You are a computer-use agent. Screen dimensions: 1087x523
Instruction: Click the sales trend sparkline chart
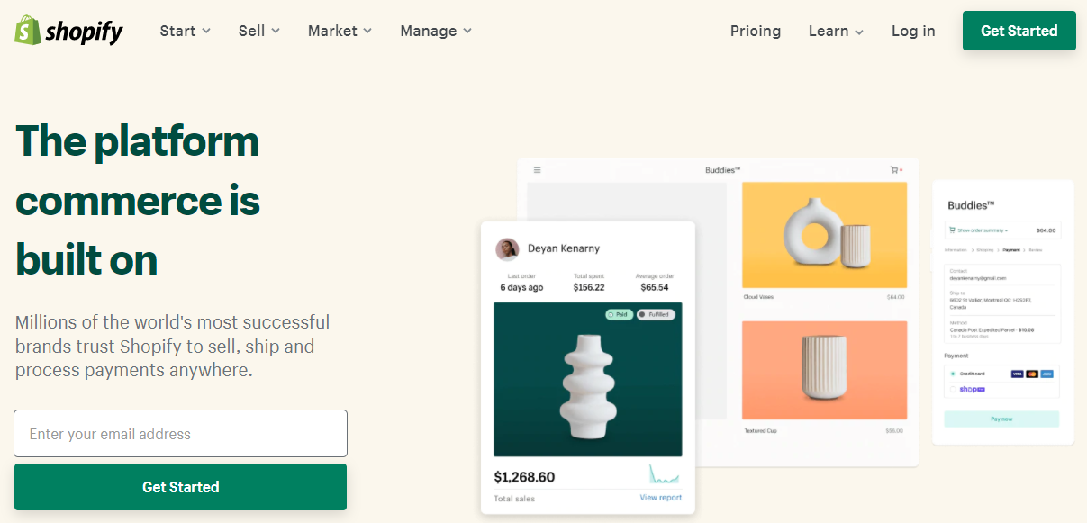(x=665, y=474)
